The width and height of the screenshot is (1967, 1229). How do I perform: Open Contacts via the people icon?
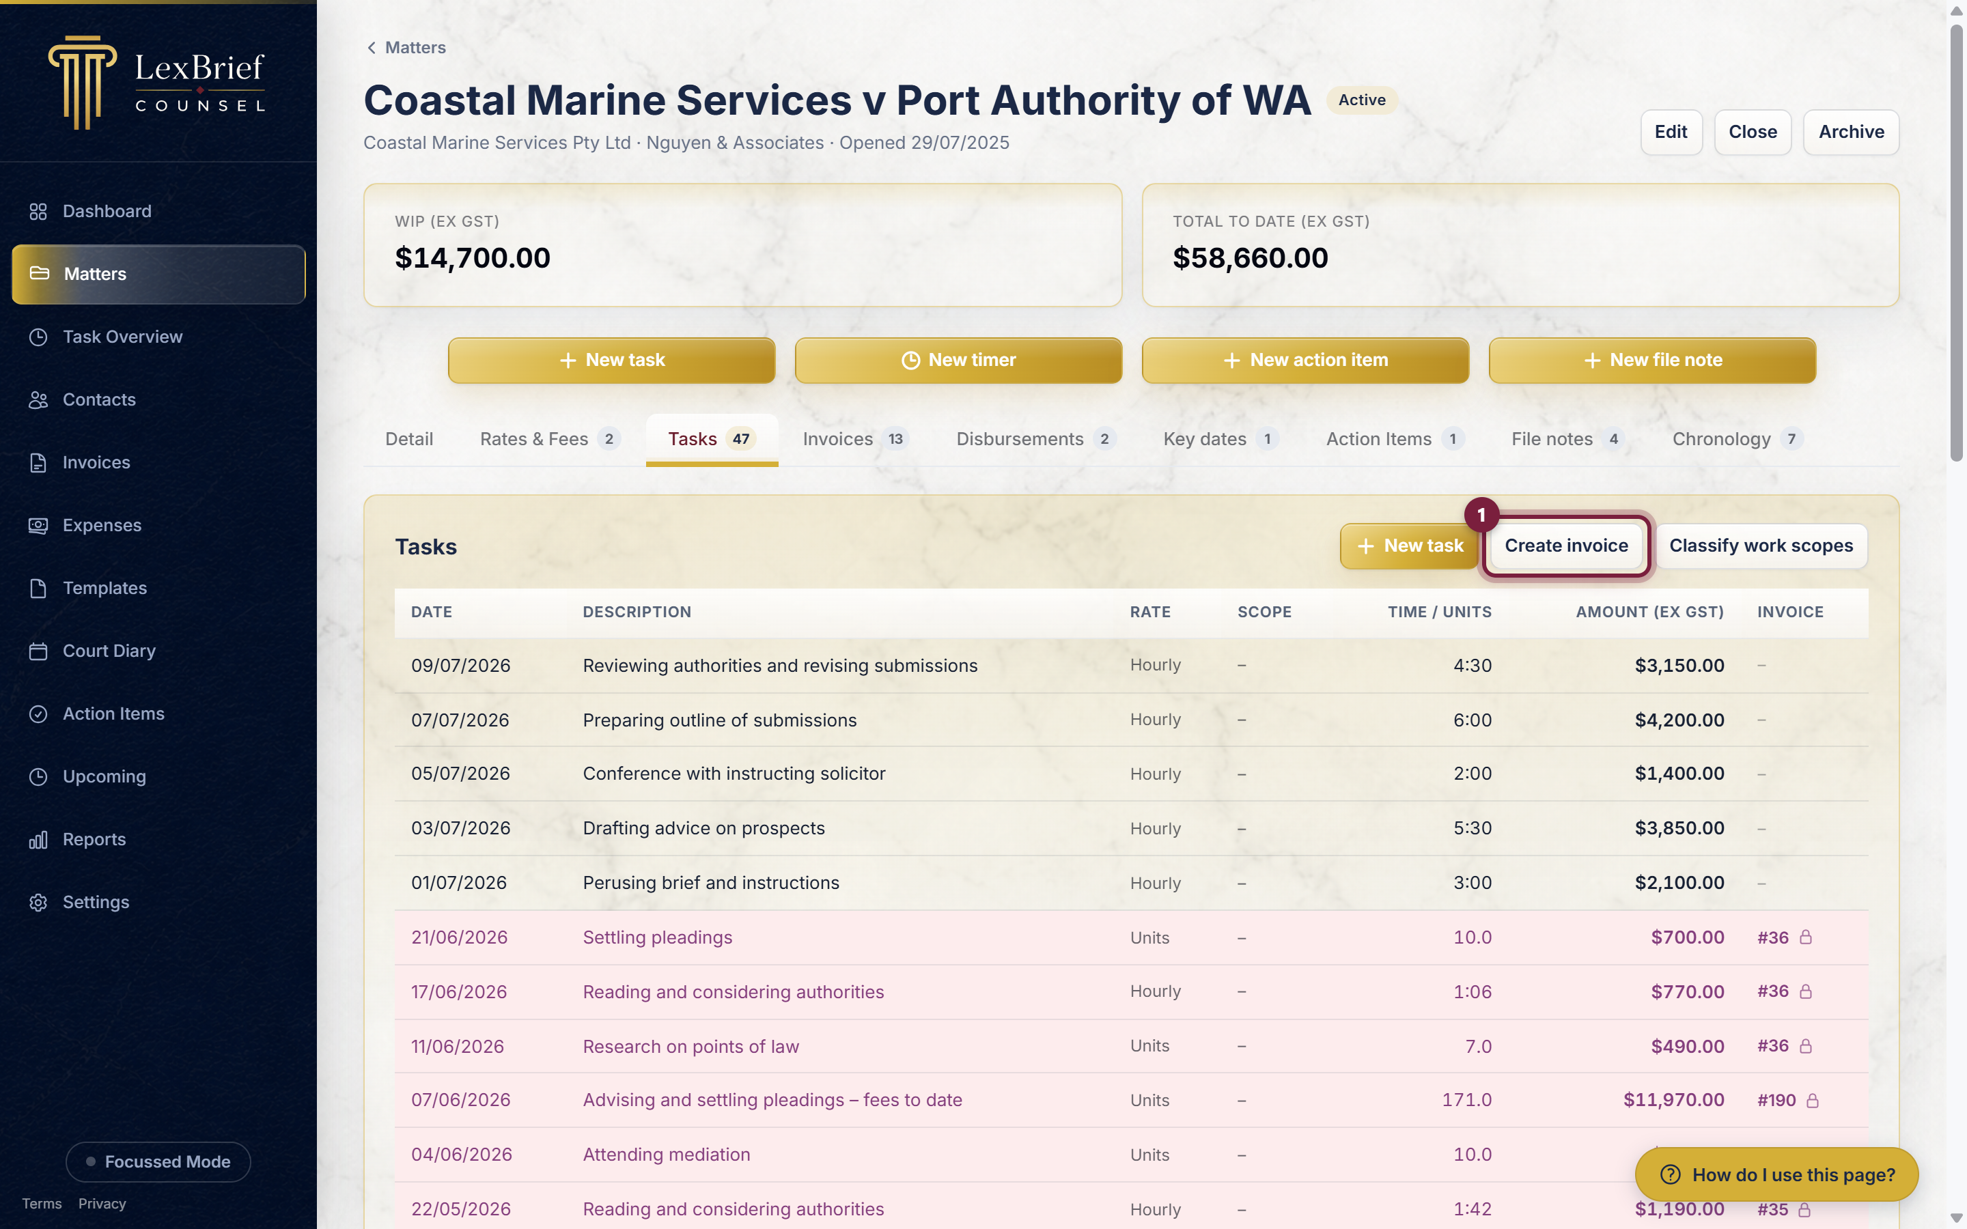(38, 400)
